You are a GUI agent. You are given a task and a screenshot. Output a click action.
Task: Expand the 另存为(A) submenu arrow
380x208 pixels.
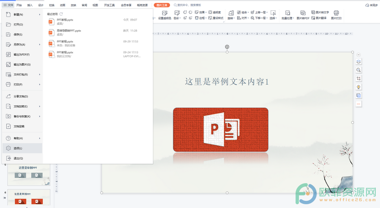(x=40, y=45)
